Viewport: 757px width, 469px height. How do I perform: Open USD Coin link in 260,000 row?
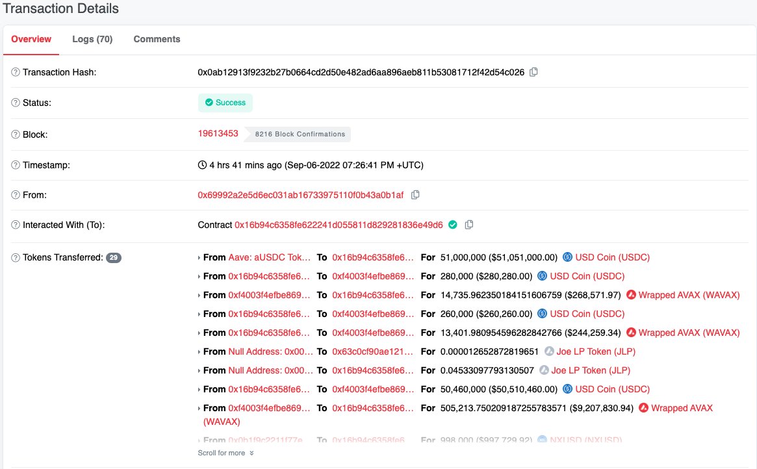pyautogui.click(x=587, y=314)
